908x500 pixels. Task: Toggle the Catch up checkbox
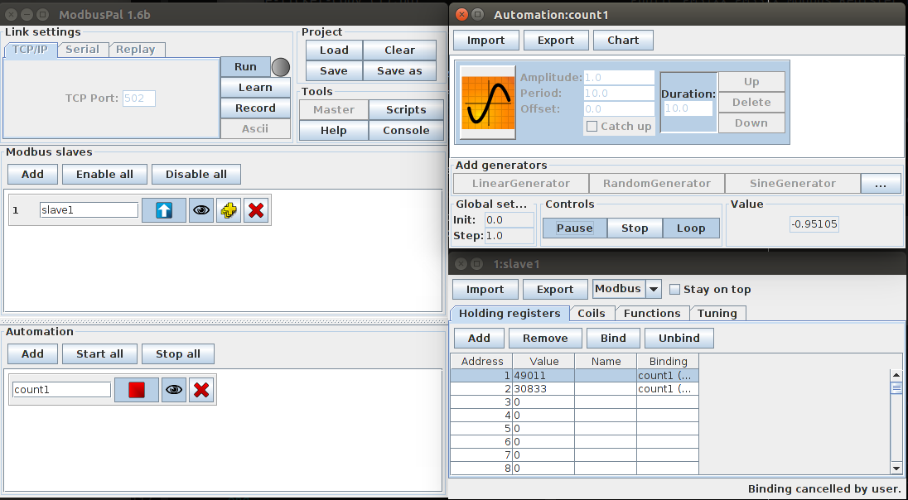[592, 126]
